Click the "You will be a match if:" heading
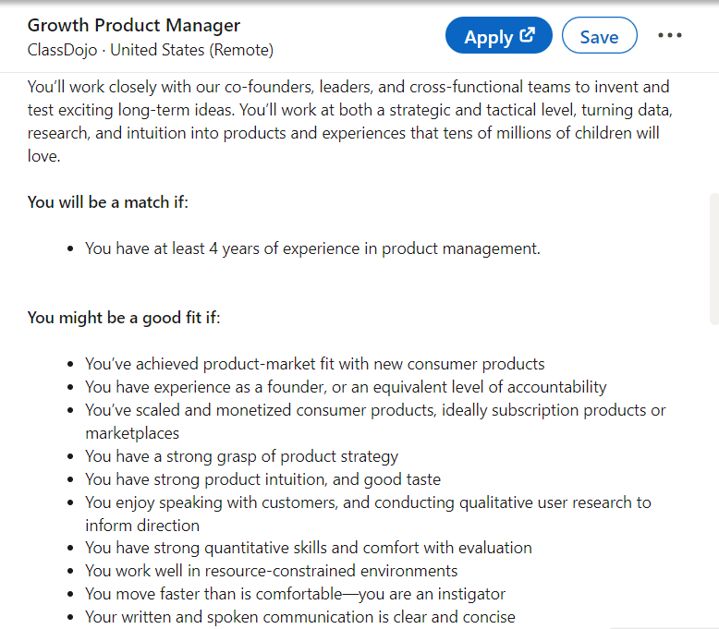The image size is (719, 629). [108, 201]
